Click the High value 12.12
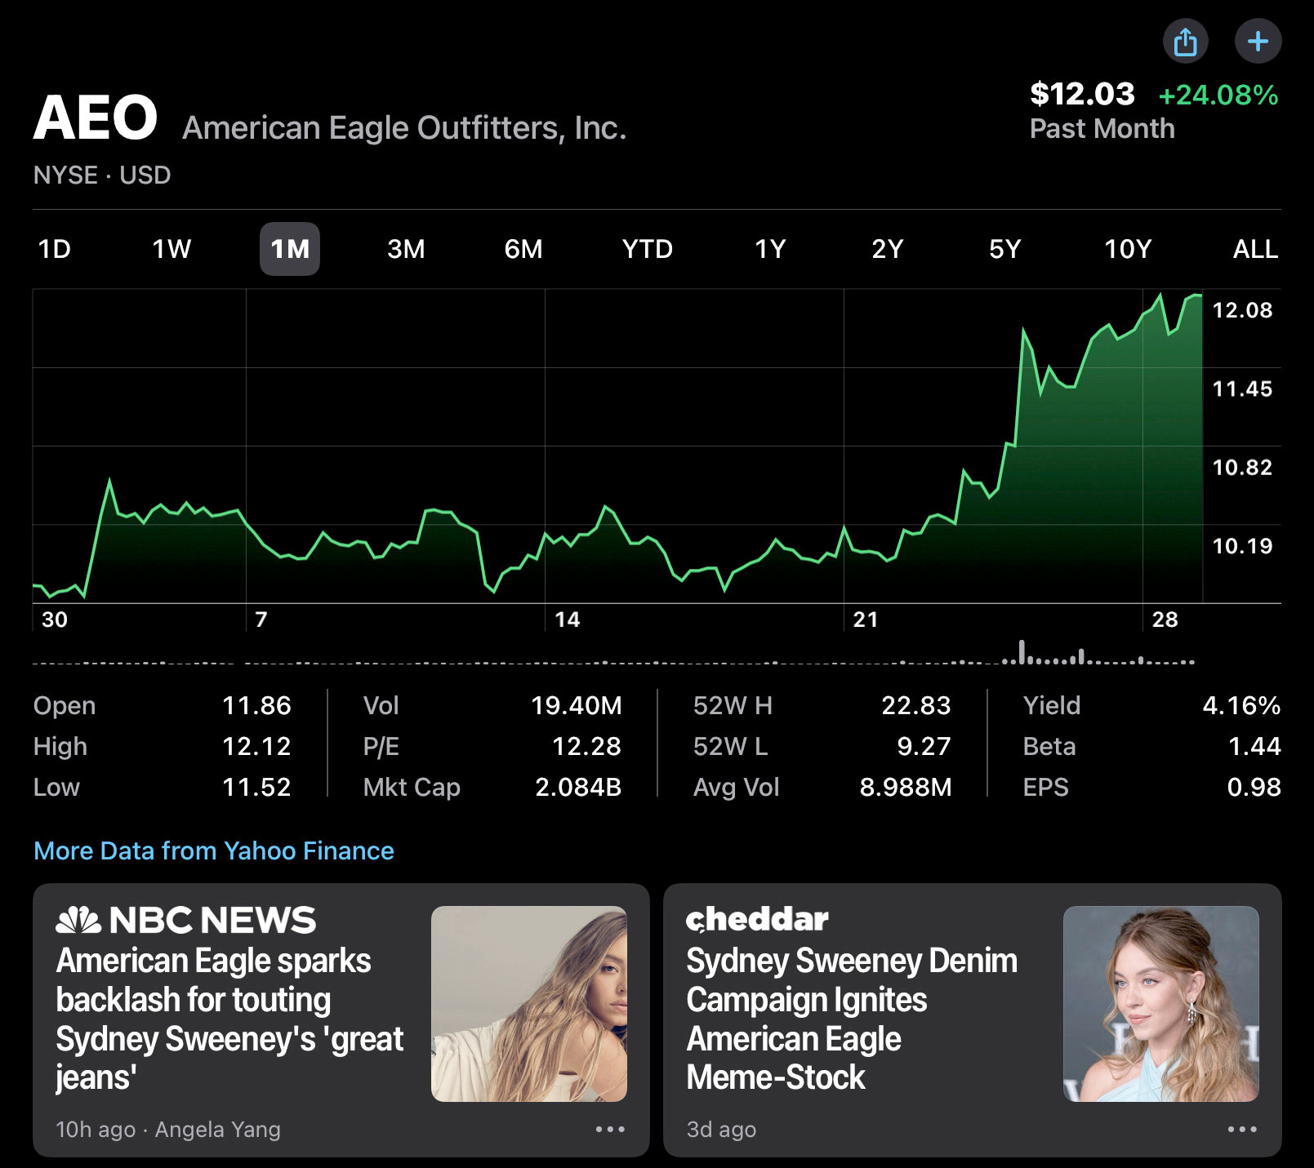Viewport: 1314px width, 1168px height. pyautogui.click(x=256, y=746)
